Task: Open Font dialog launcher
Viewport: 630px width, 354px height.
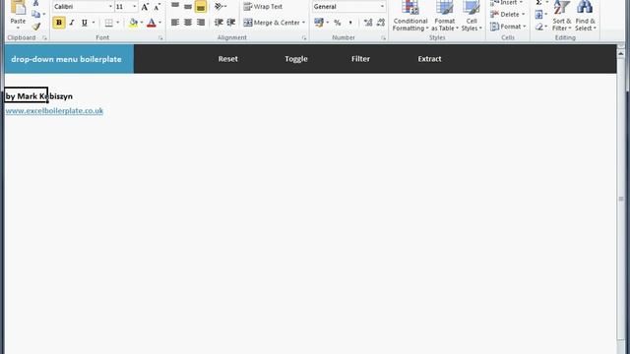Action: 160,37
